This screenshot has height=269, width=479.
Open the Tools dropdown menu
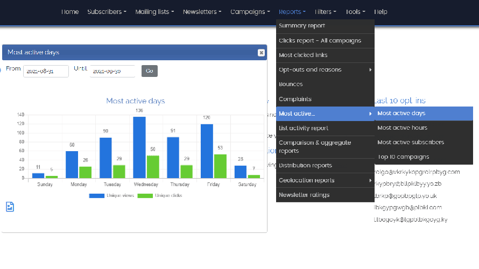(355, 12)
